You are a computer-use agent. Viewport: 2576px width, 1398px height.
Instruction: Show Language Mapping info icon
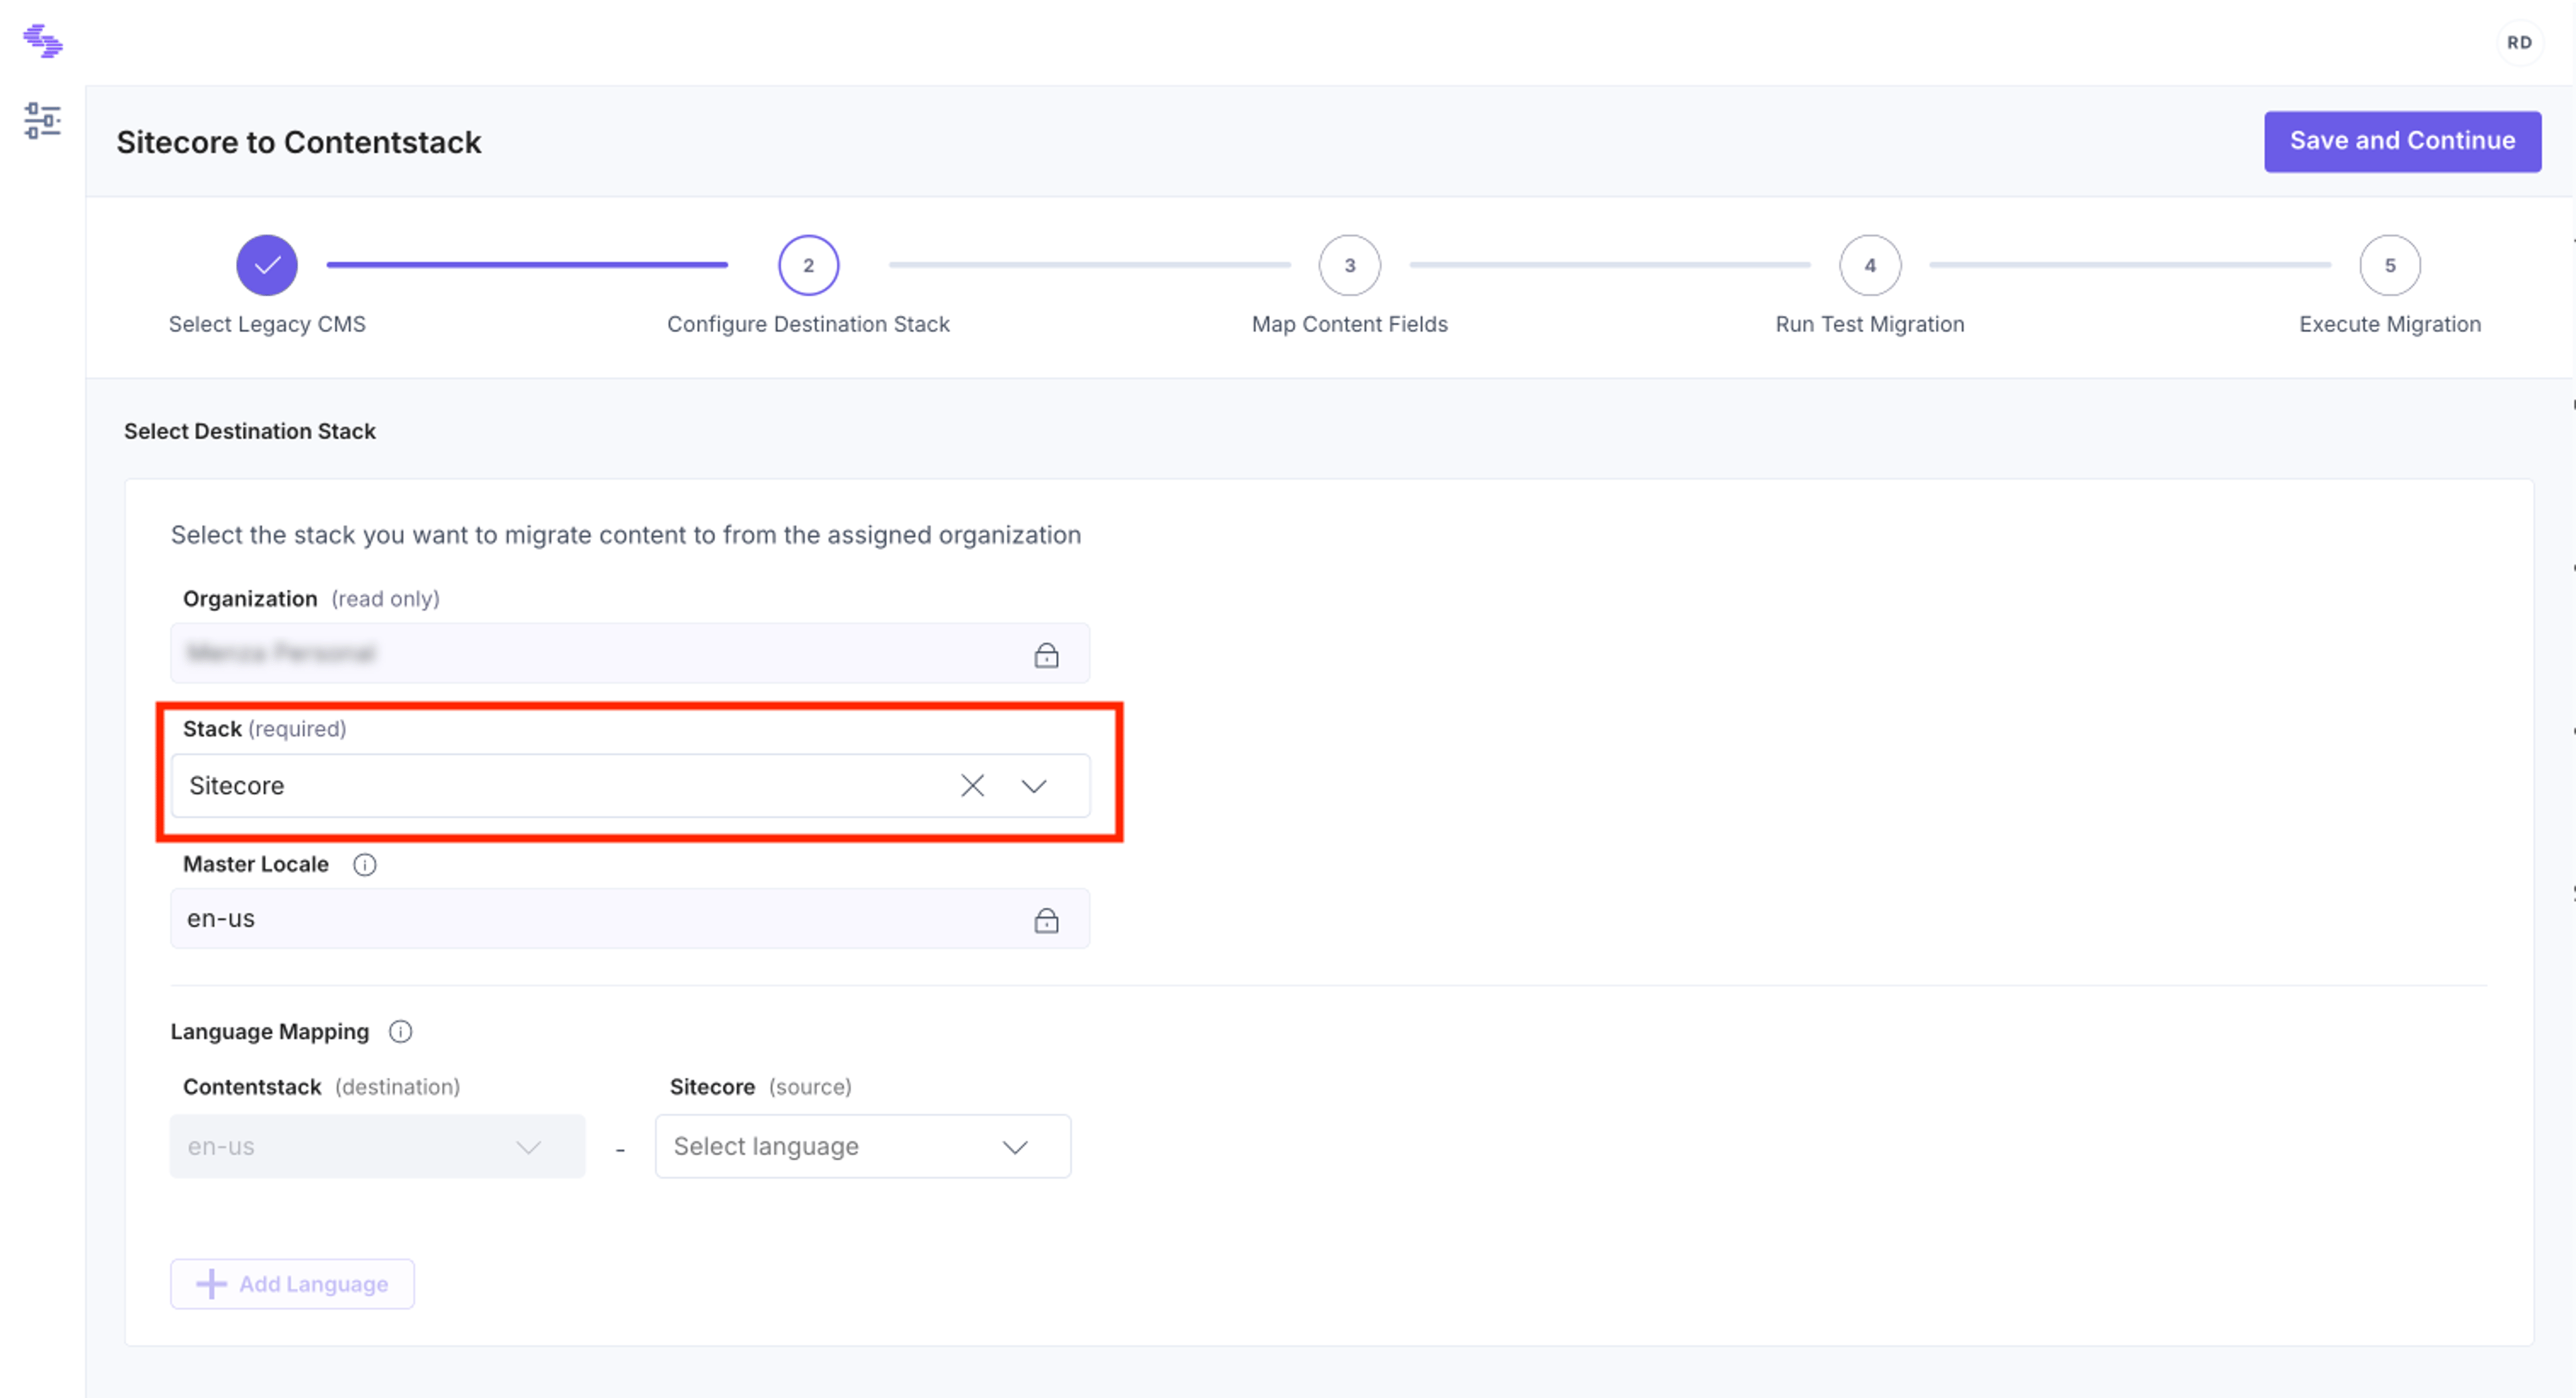pyautogui.click(x=400, y=1031)
